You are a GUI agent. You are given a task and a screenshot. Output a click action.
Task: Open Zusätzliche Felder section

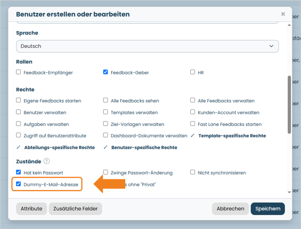tap(76, 209)
